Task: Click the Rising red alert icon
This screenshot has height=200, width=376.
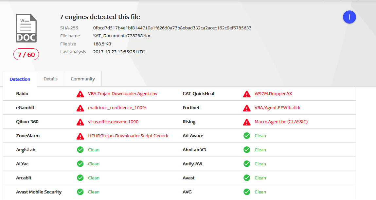Action: [x=247, y=122]
